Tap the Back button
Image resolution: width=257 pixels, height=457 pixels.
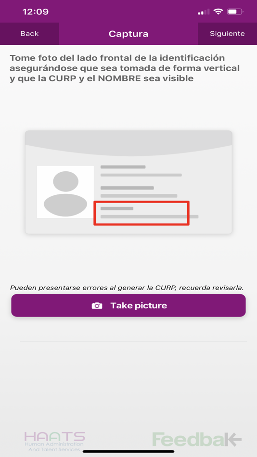click(29, 34)
